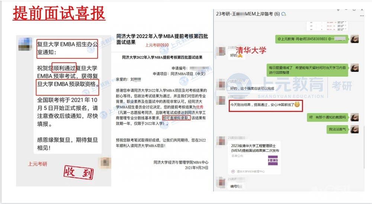Pin the chat window on top
This screenshot has height=204, width=372.
click(338, 10)
